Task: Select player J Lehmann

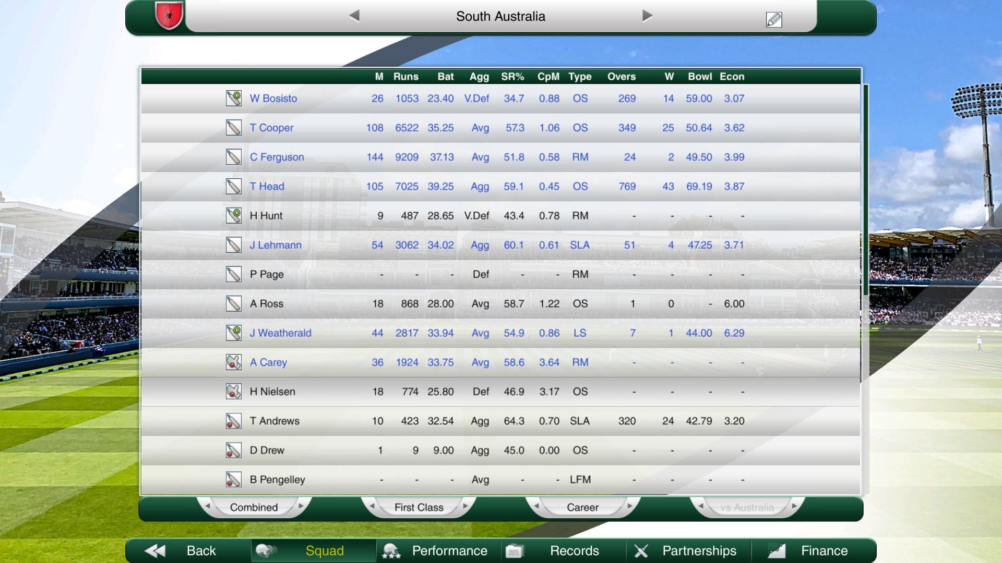Action: [276, 245]
